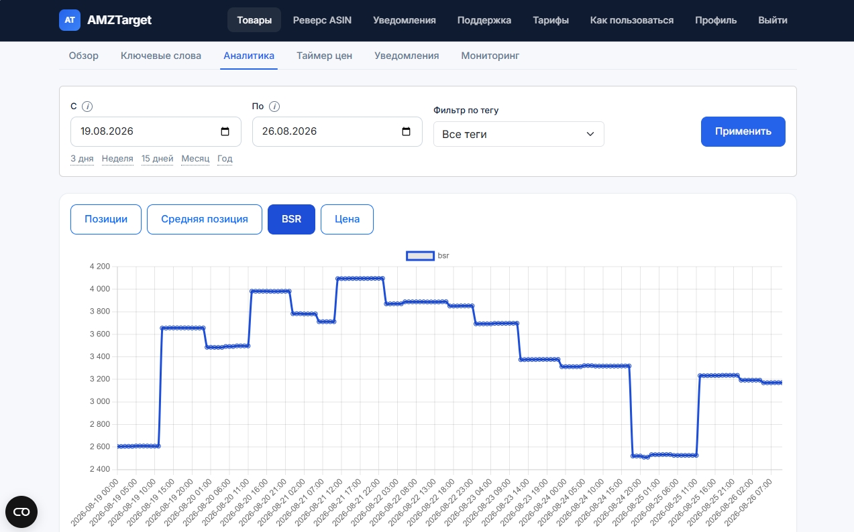854x532 pixels.
Task: Click info icon next to С label
Action: click(x=87, y=106)
